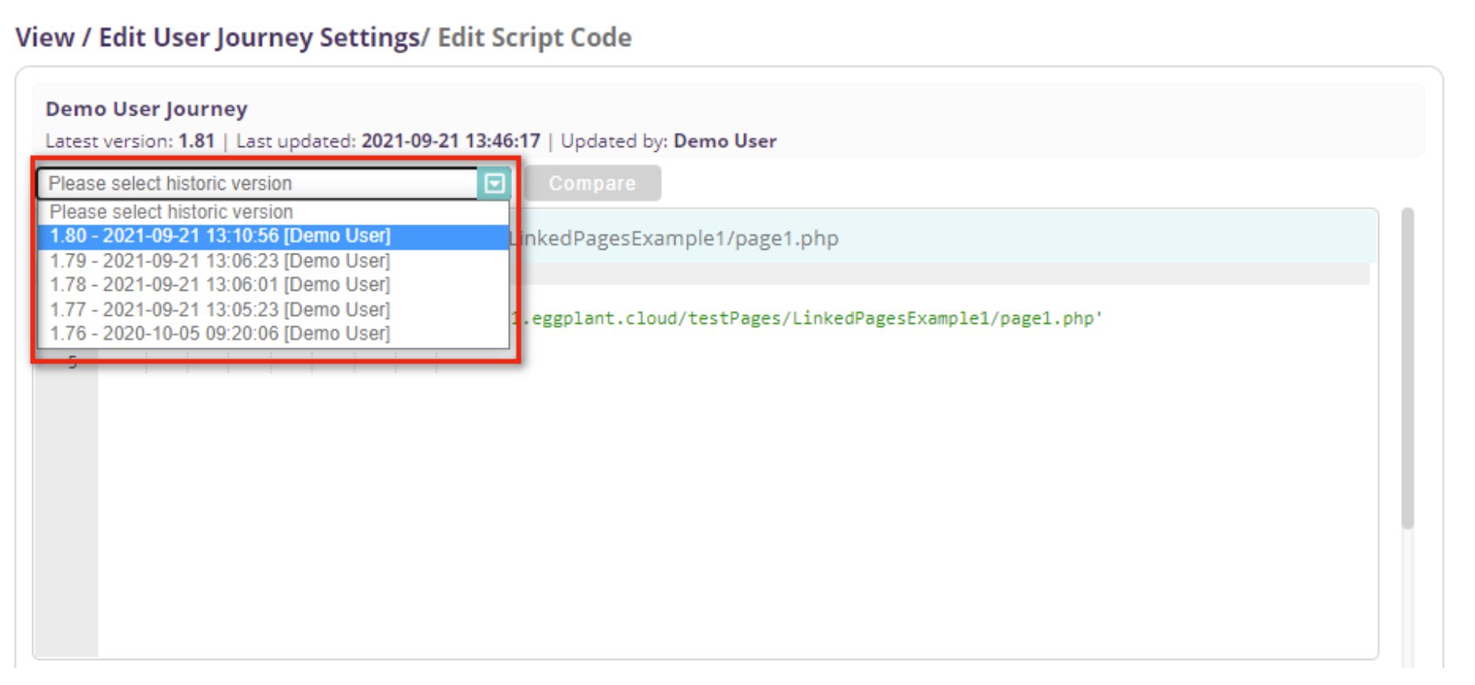1475x685 pixels.
Task: Pick version 1.79 dated 13:06:23
Action: coord(220,261)
